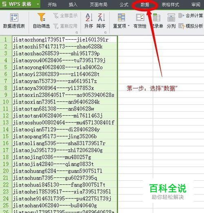The image size is (204, 213).
Task: Open the 记录单 record form icon
Action: point(157,18)
